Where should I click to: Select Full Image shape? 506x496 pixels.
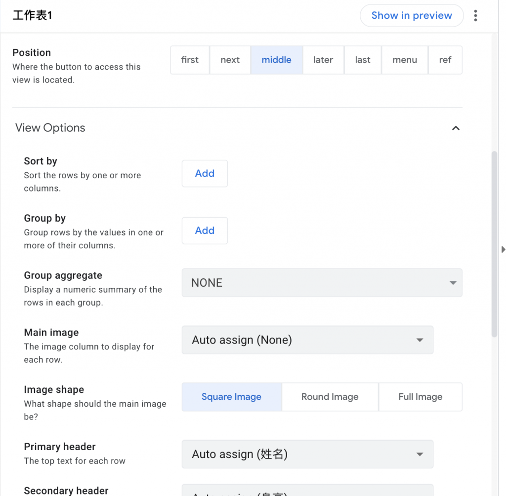click(x=421, y=397)
